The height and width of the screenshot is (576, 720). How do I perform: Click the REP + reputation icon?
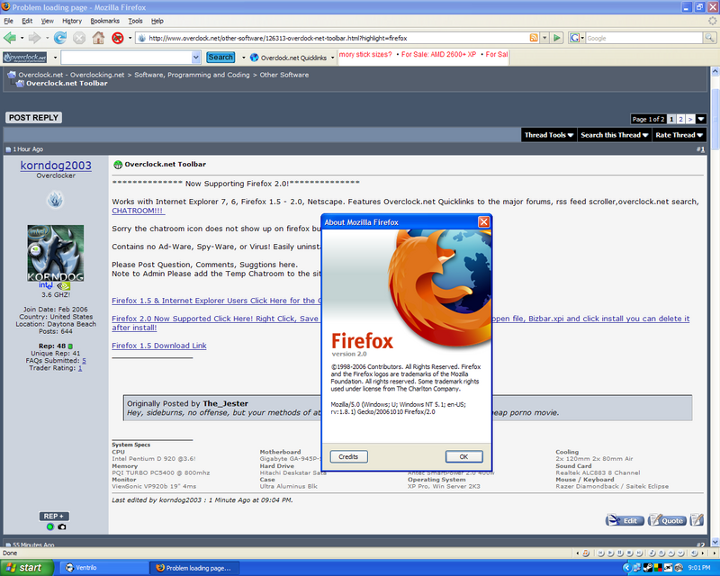[x=54, y=517]
